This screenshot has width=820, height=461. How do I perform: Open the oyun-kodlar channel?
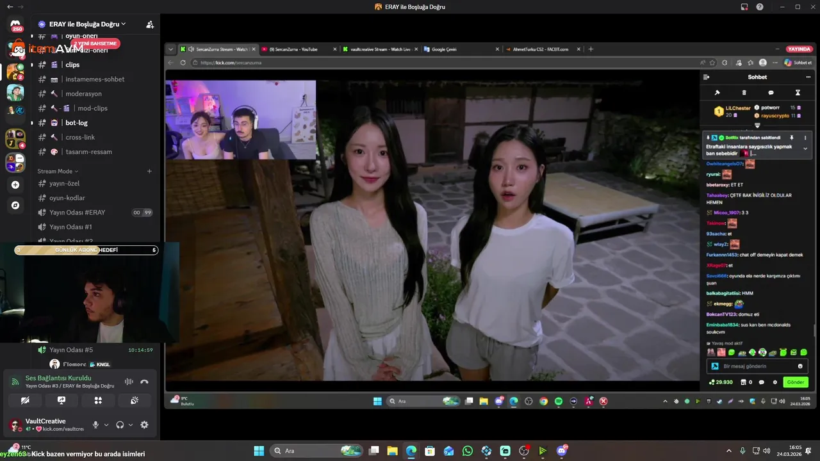(67, 198)
